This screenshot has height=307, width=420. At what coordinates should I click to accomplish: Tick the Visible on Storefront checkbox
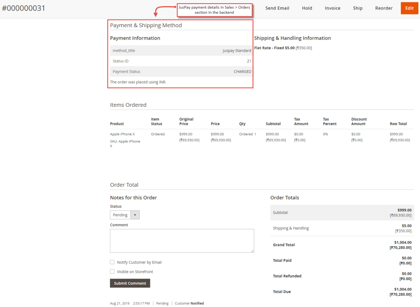point(112,272)
